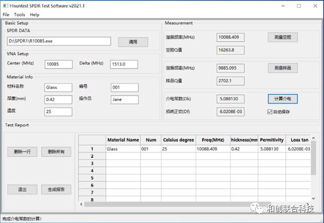Click the 删除一行 delete row button

pos(22,152)
